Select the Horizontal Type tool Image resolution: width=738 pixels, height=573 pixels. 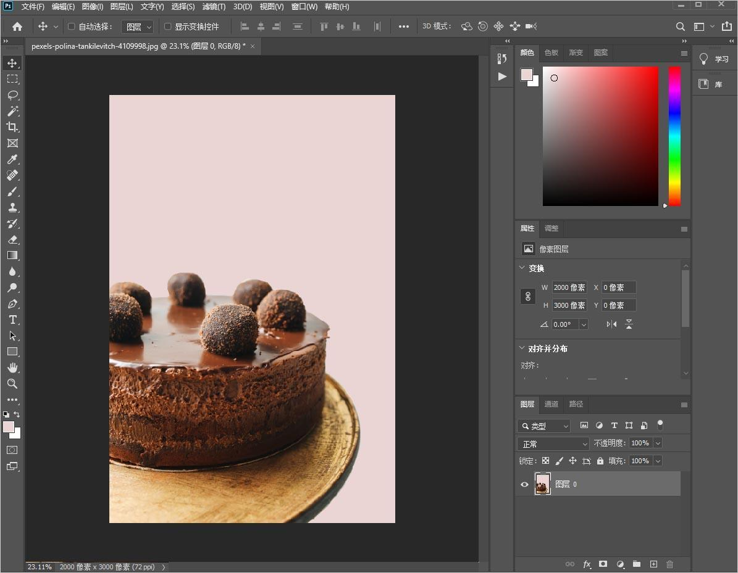click(x=12, y=319)
